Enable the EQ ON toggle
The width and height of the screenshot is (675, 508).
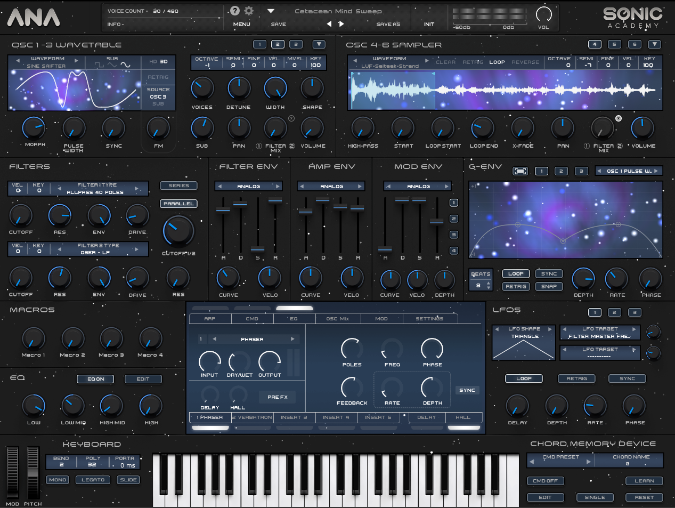coord(95,379)
